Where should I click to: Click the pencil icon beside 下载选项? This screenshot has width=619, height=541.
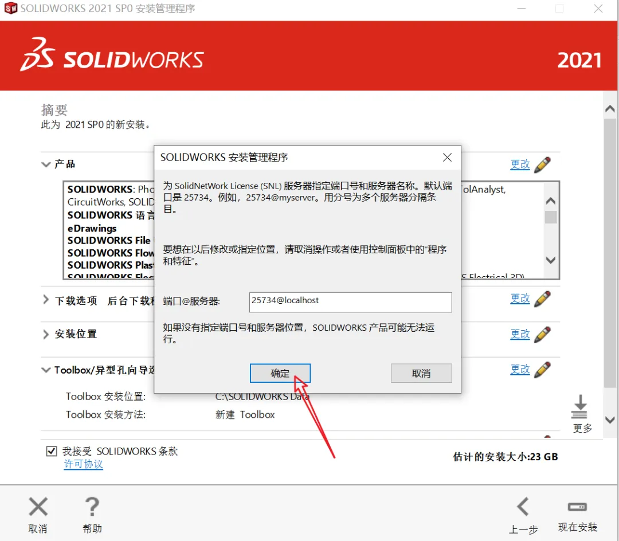click(x=542, y=299)
